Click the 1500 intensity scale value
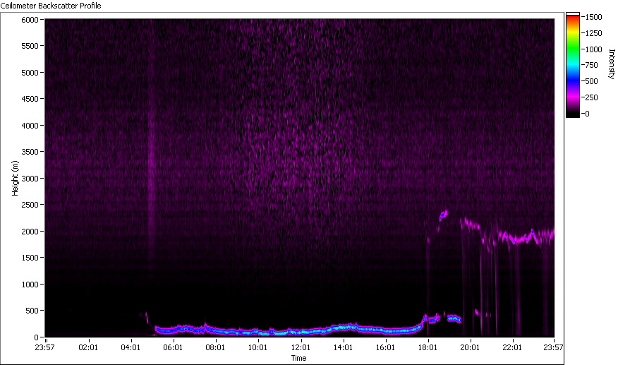The image size is (618, 365). coord(594,17)
